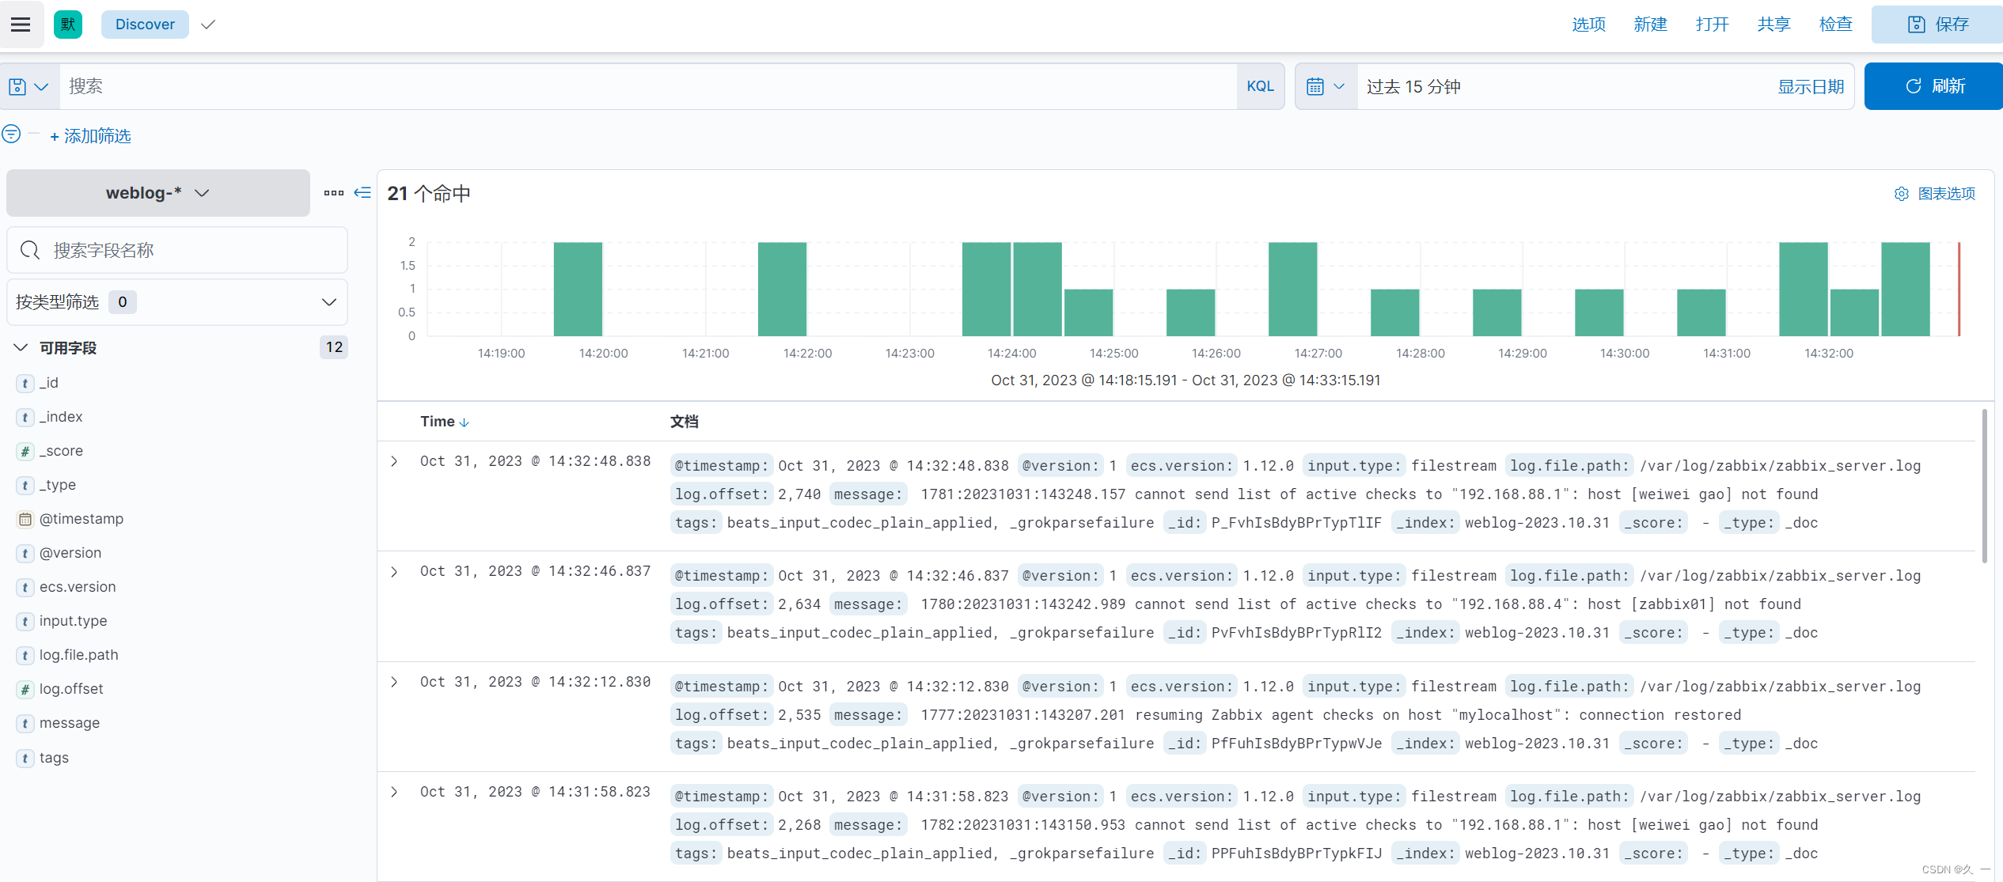Click the Time column header
2003x882 pixels.
438,422
